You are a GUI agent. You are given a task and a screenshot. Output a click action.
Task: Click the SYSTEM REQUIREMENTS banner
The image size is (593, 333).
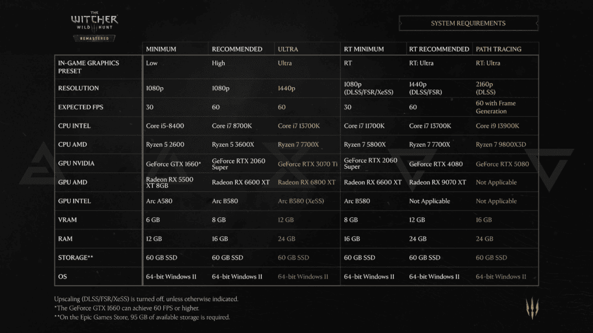[468, 23]
